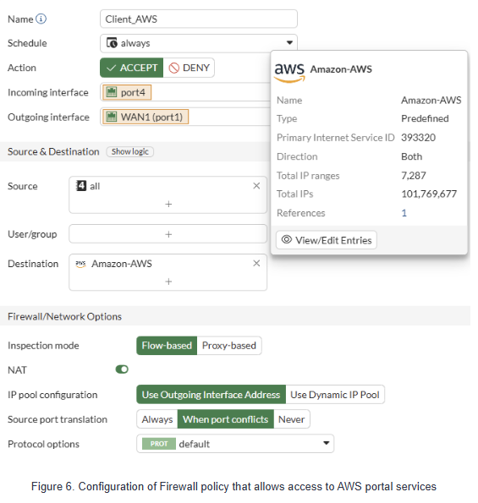Toggle the NAT switch off
Viewport: 478px width, 503px height.
(x=122, y=369)
